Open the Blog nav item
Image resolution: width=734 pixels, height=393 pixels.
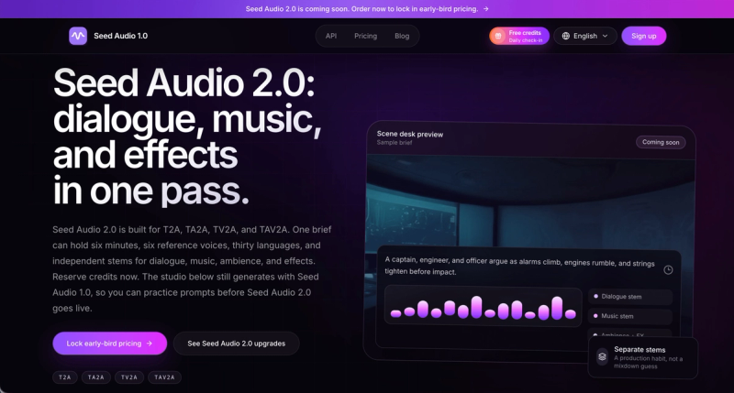pyautogui.click(x=402, y=36)
